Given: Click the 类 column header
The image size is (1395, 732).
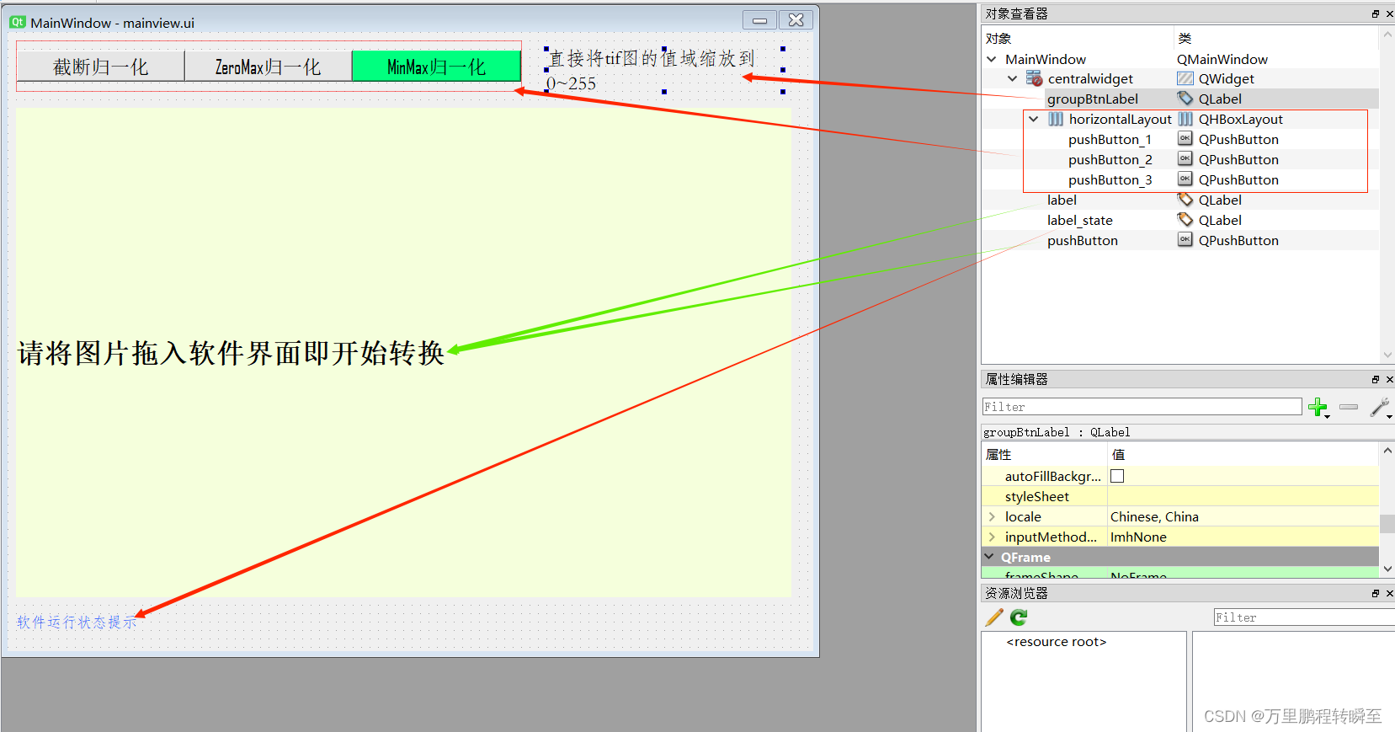Looking at the screenshot, I should pyautogui.click(x=1276, y=38).
